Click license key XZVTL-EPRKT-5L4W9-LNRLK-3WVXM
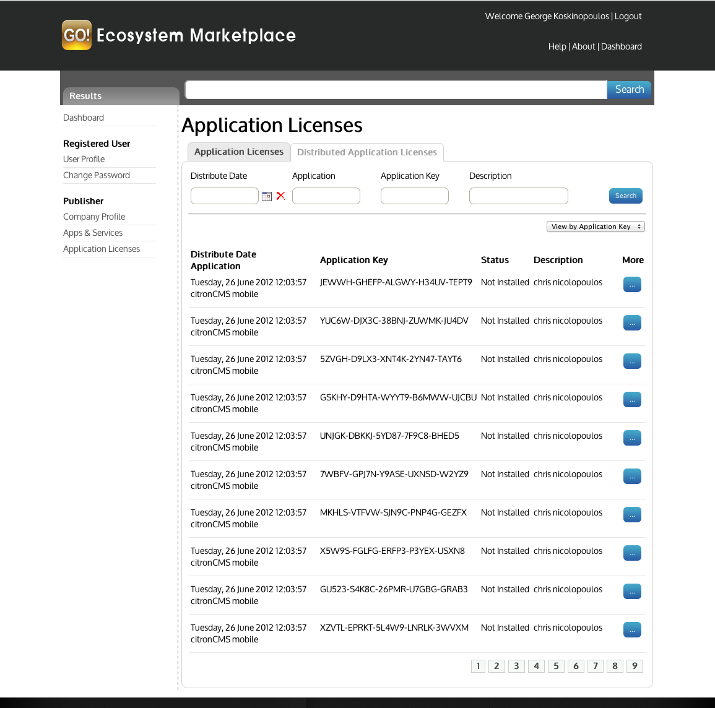715x708 pixels. (x=394, y=628)
